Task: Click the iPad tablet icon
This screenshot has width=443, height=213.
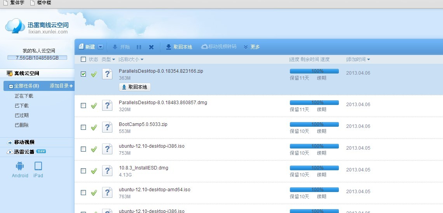Action: tap(38, 166)
